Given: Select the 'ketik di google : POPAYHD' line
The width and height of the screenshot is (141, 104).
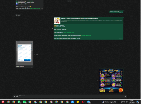Looking at the screenshot, I should point(60,30).
